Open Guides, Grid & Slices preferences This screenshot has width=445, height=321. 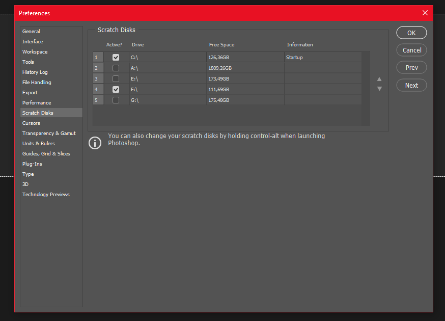pos(51,154)
